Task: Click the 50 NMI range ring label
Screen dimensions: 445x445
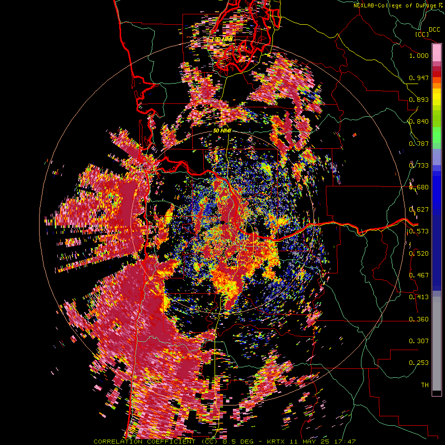Action: [222, 131]
